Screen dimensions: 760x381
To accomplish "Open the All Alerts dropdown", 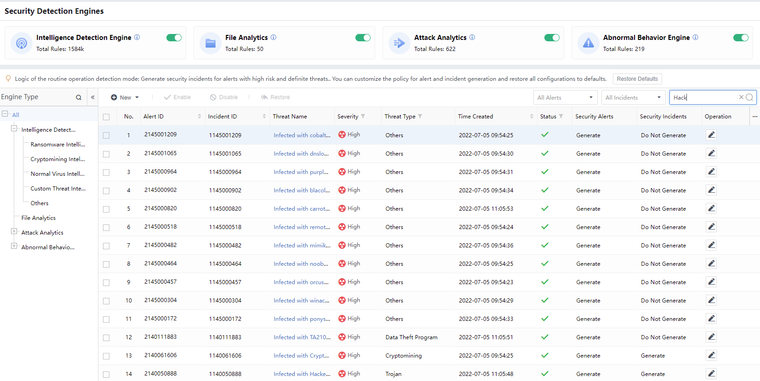I will [x=565, y=97].
